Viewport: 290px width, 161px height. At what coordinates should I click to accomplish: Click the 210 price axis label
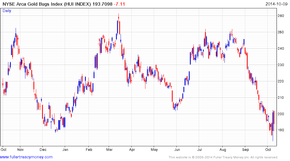281,98
